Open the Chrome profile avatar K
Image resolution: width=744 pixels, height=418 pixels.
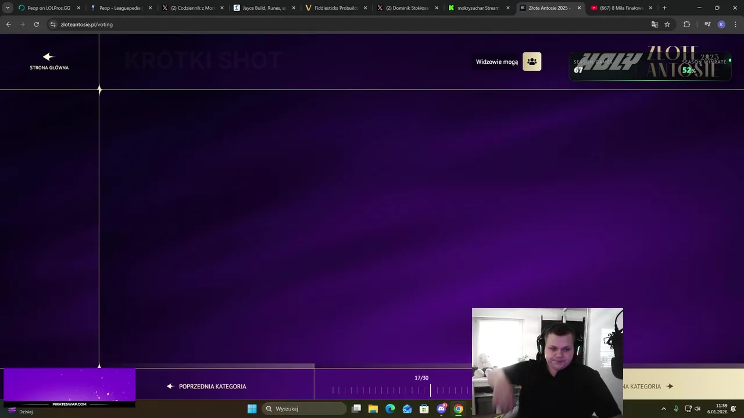point(721,24)
